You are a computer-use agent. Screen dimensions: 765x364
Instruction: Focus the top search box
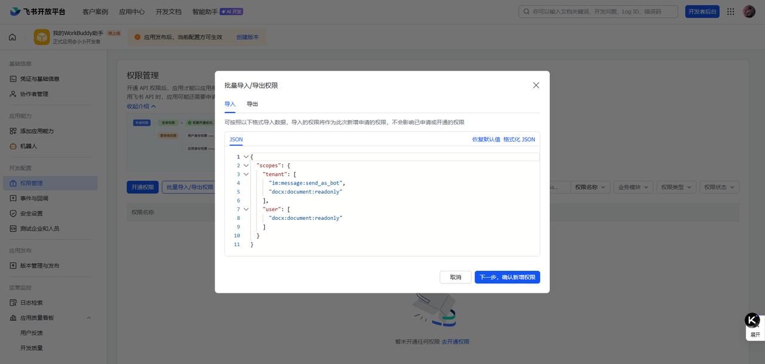(x=598, y=11)
